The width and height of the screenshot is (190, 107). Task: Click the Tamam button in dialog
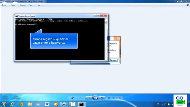pyautogui.click(x=113, y=60)
